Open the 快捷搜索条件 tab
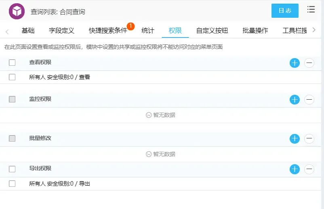This screenshot has width=324, height=209. click(108, 31)
